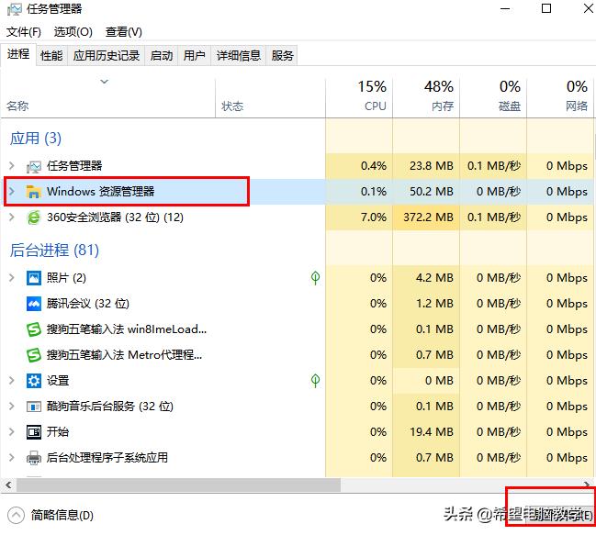The height and width of the screenshot is (535, 596).
Task: Click the 任务管理器 process icon
Action: [x=33, y=166]
